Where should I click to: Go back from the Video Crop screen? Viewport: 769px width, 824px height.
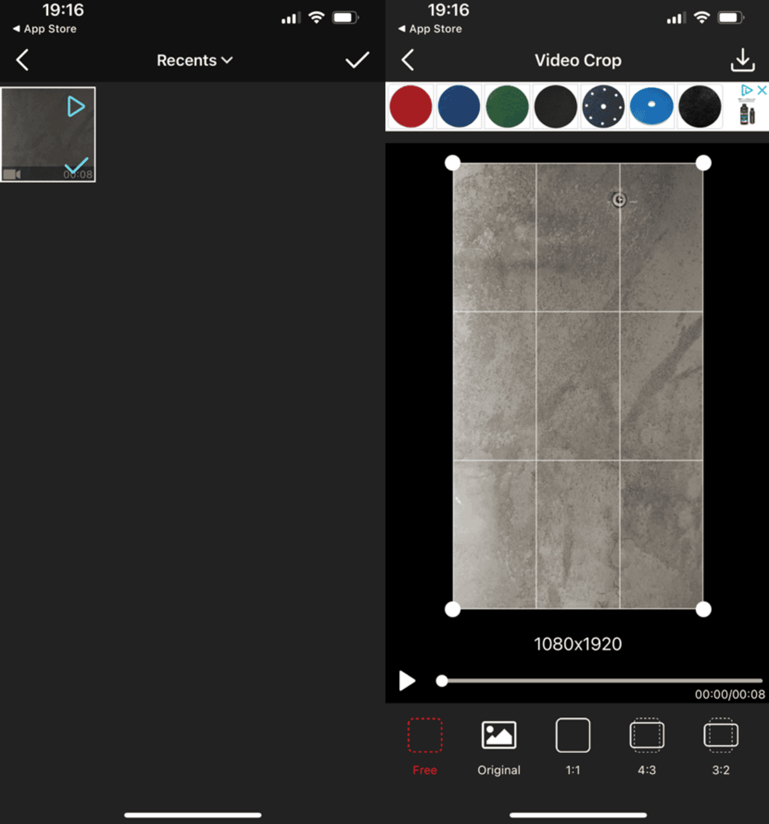pos(408,60)
